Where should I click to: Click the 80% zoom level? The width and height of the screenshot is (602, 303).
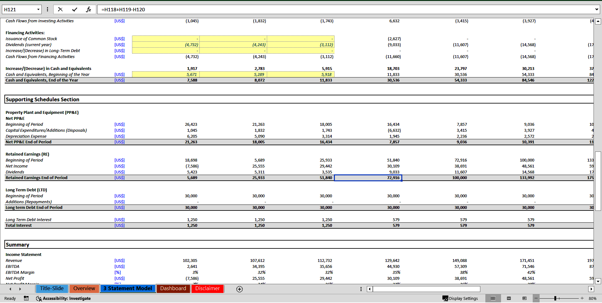point(593,298)
